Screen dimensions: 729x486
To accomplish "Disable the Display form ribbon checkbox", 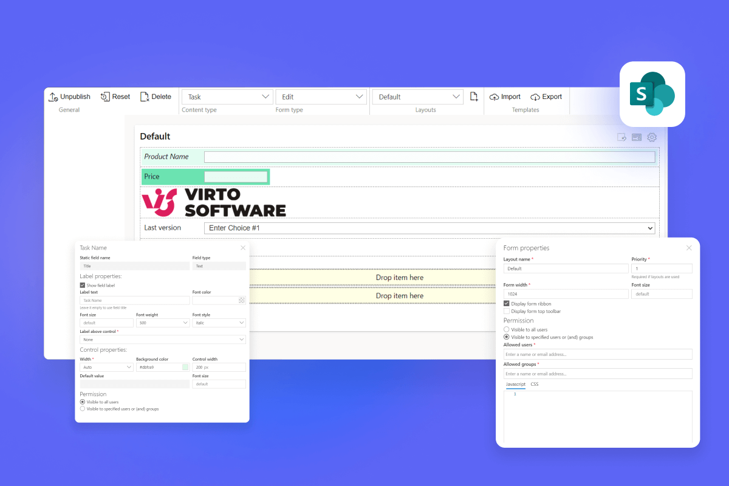I will [x=507, y=304].
